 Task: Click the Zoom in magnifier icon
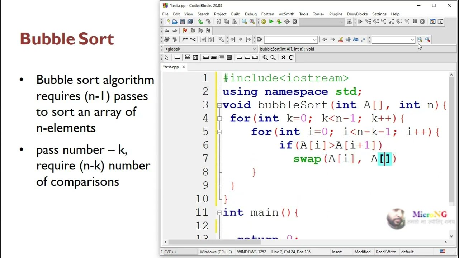265,58
